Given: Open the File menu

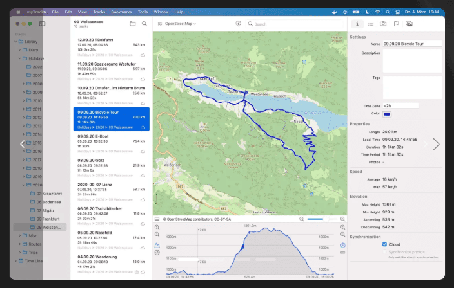Looking at the screenshot, I should tap(55, 12).
